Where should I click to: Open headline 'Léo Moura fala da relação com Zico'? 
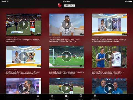click(x=23, y=73)
